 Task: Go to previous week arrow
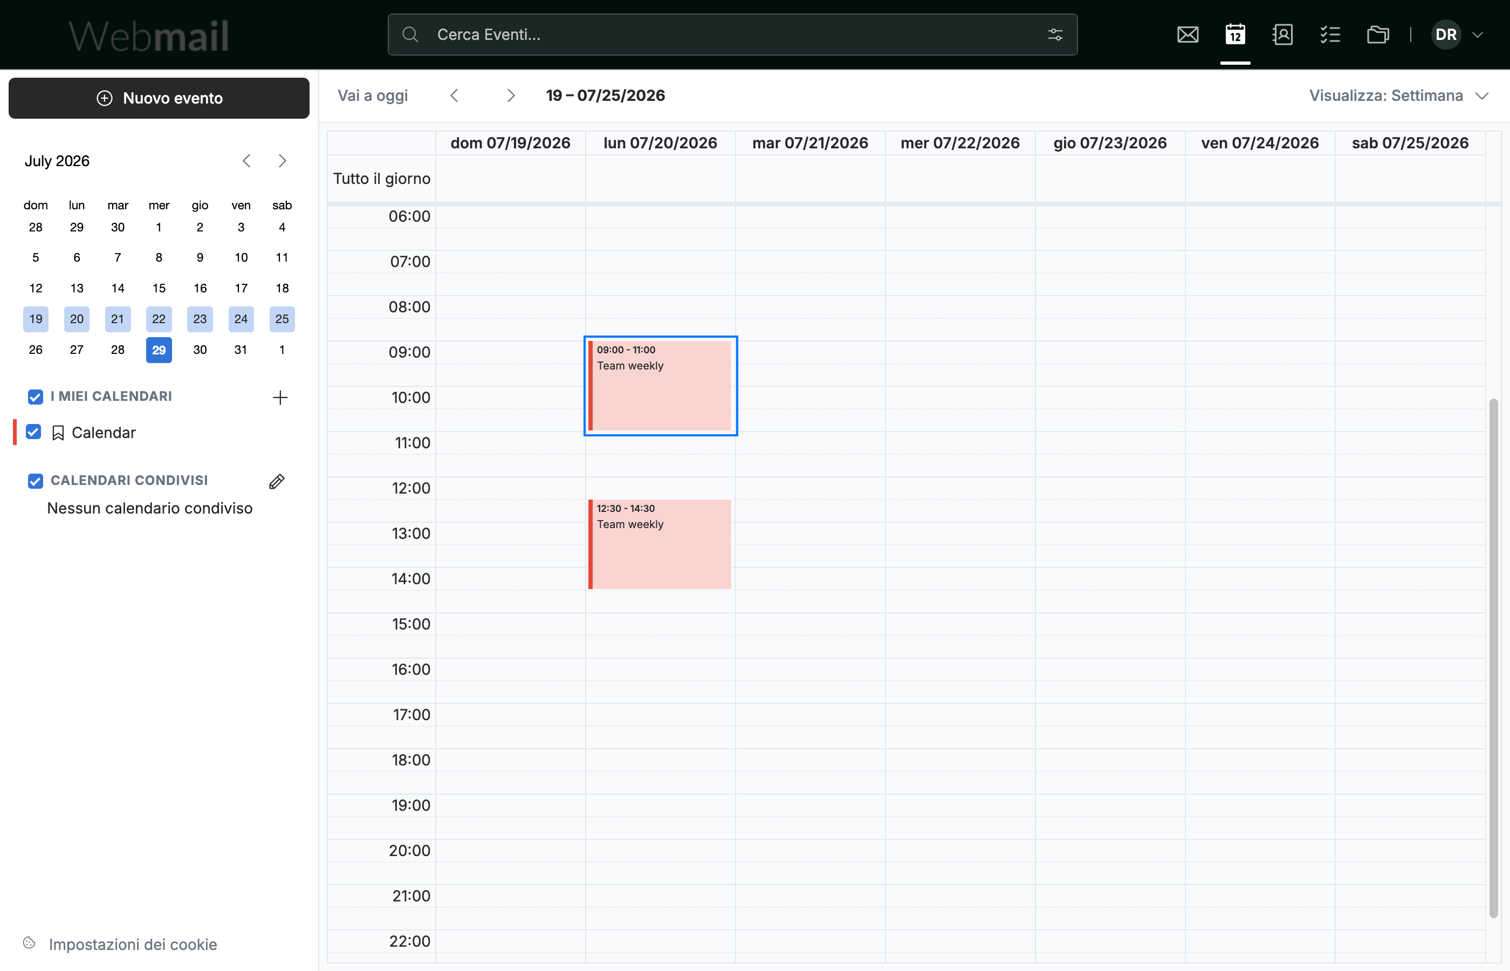[x=455, y=95]
